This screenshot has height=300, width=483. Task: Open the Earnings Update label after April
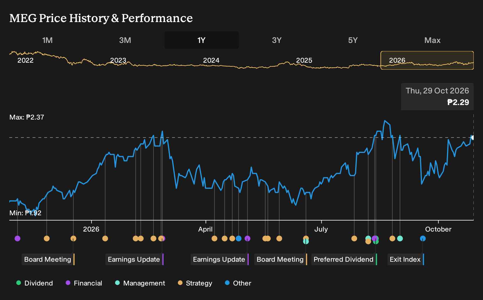pos(220,259)
